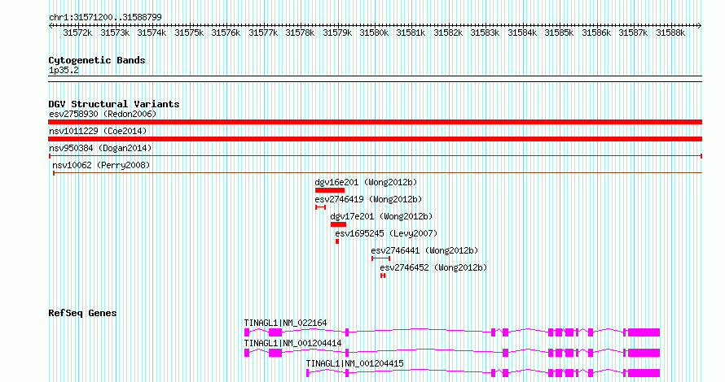The width and height of the screenshot is (725, 382).
Task: Select the red bar under esv2758930
Action: click(x=375, y=122)
